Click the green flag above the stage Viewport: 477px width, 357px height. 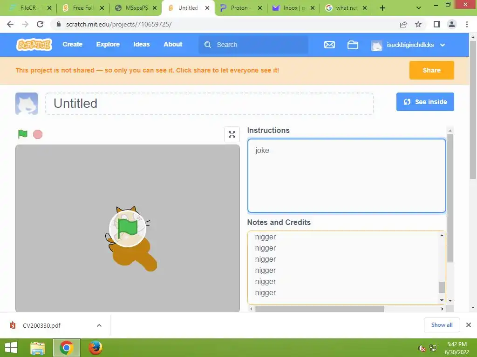pos(23,134)
